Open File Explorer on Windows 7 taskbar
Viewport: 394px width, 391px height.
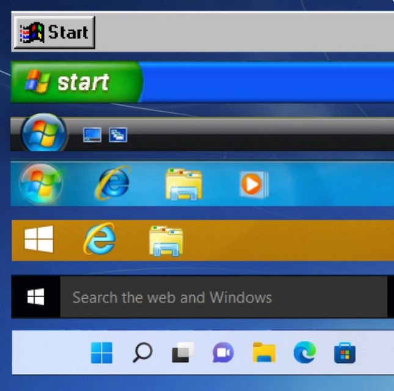point(183,185)
